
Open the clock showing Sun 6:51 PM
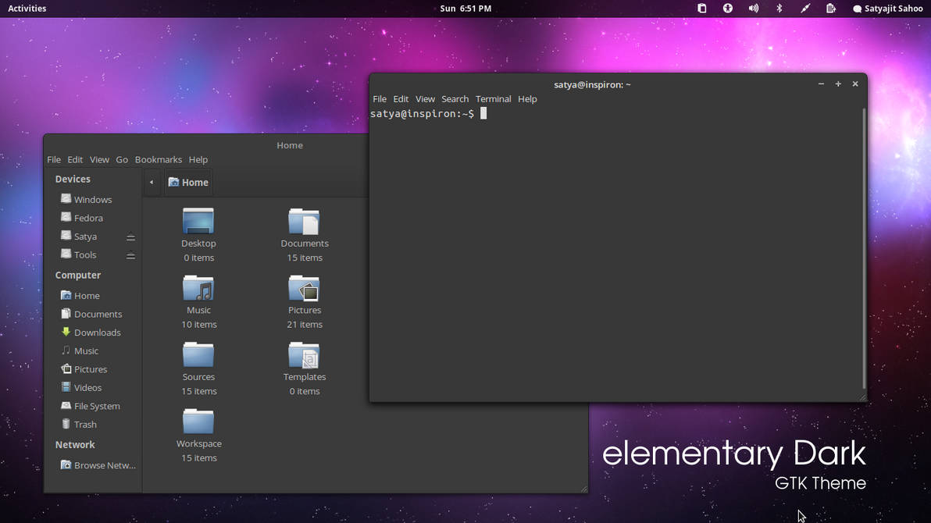(x=465, y=9)
